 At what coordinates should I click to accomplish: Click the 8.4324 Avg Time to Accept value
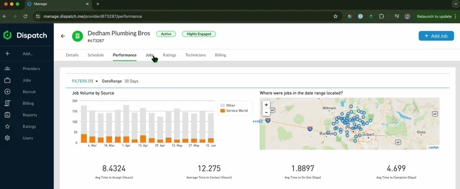click(x=114, y=168)
